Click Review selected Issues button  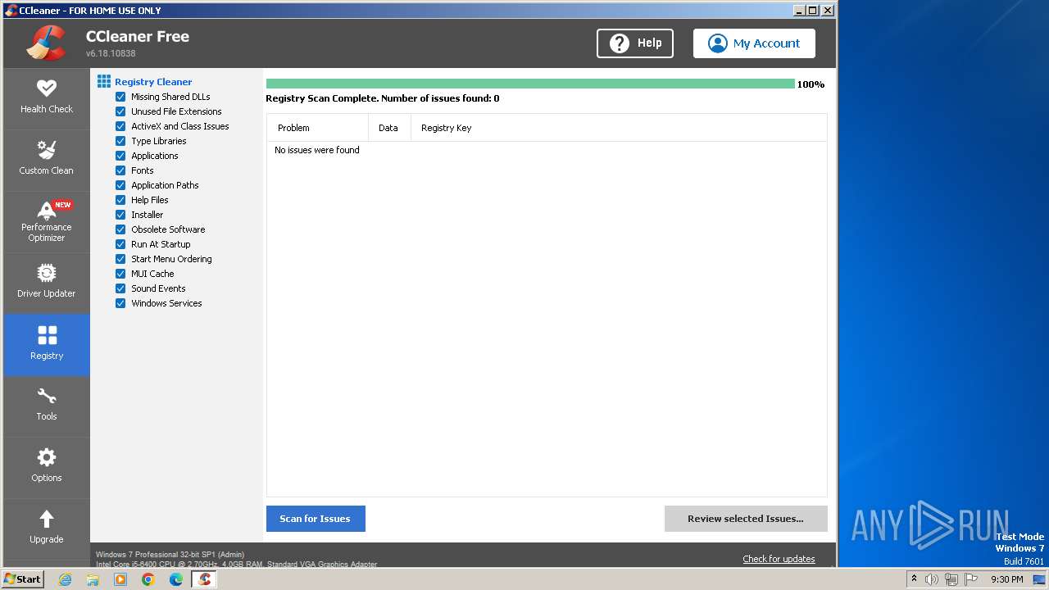(x=746, y=519)
